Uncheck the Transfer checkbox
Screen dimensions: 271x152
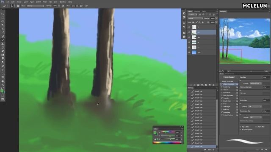pyautogui.click(x=222, y=98)
